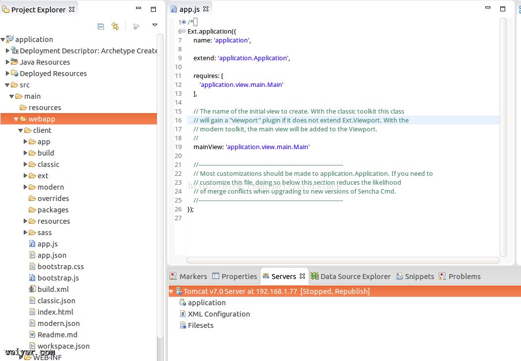Image resolution: width=521 pixels, height=361 pixels.
Task: Collapse Ext.application block at line 6
Action: click(184, 31)
